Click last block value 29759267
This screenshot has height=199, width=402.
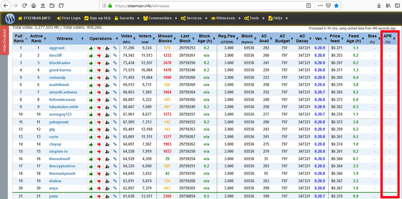187,137
